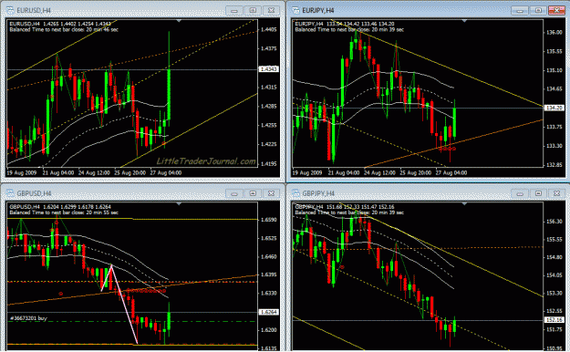Screen dimensions: 570x352
Task: Maximize the EURJPY,H4 chart window
Action: (538, 11)
